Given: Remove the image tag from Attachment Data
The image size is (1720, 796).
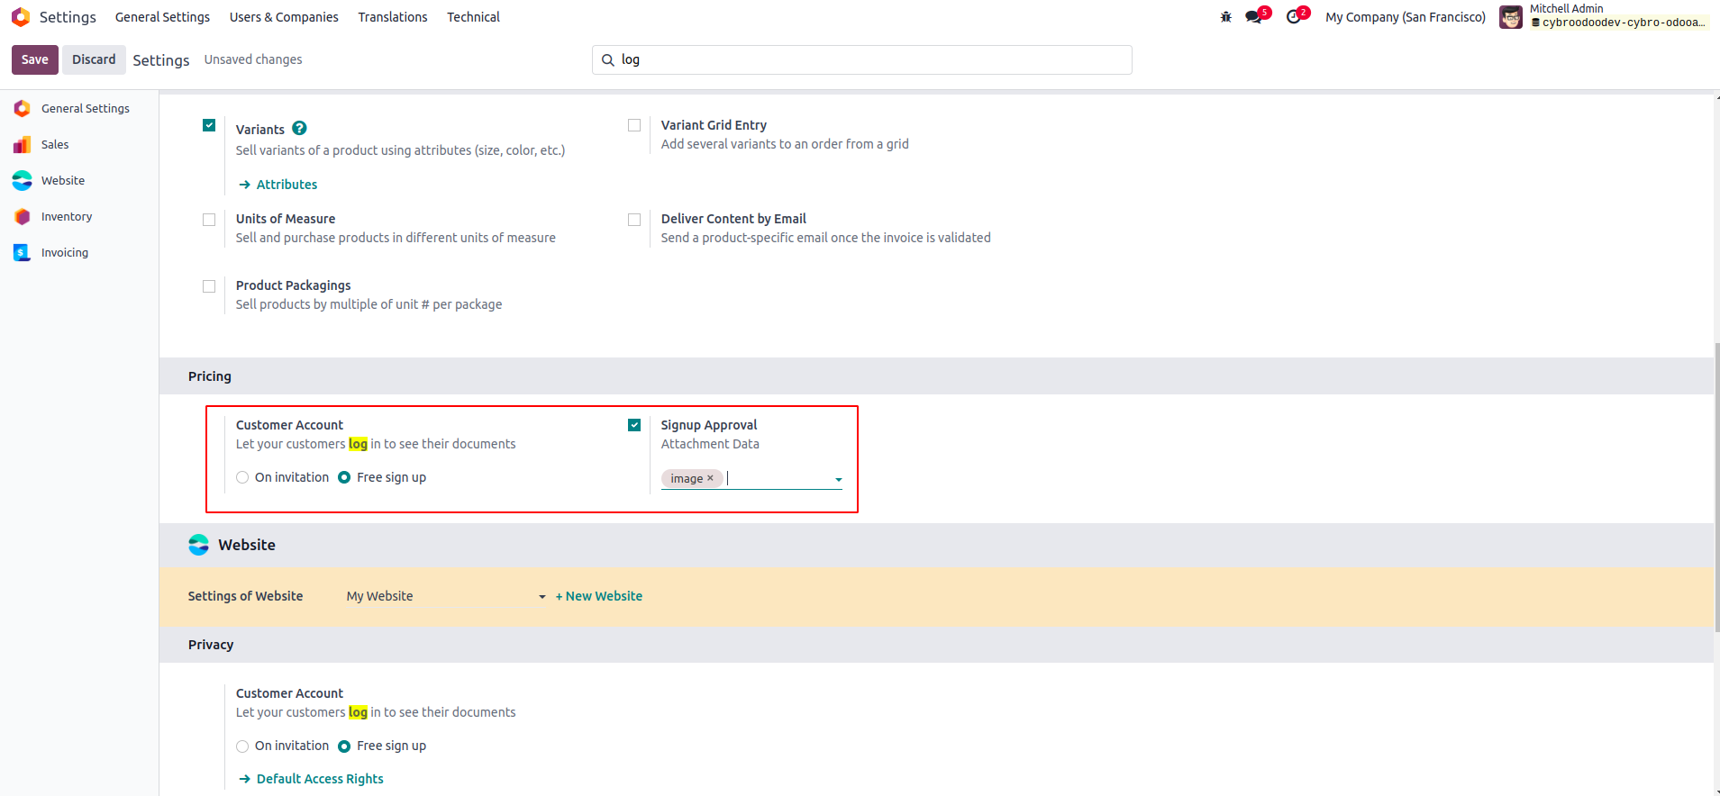Looking at the screenshot, I should 710,478.
